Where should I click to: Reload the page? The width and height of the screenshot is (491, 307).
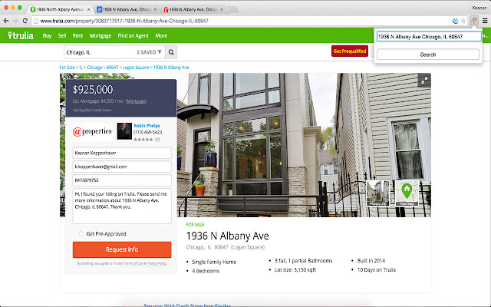pos(25,21)
